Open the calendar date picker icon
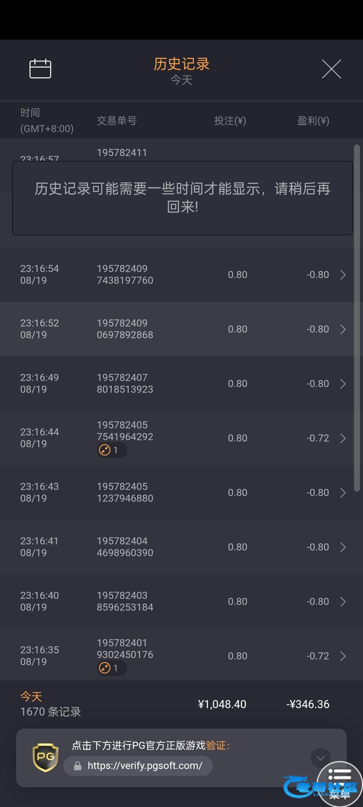 (x=40, y=69)
